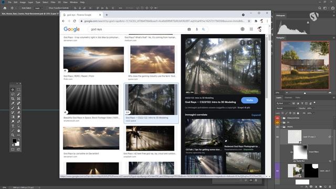336x189 pixels.
Task: Click the blue Visita button
Action: [x=249, y=100]
